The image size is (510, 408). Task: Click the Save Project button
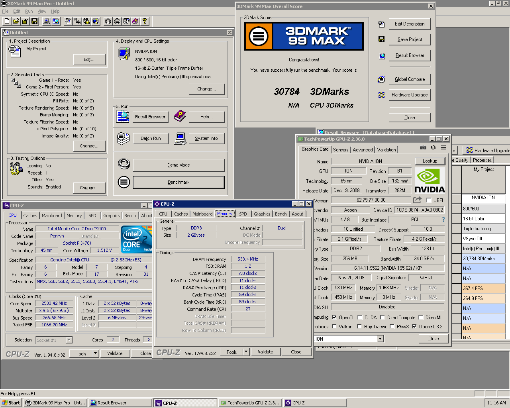click(x=410, y=39)
